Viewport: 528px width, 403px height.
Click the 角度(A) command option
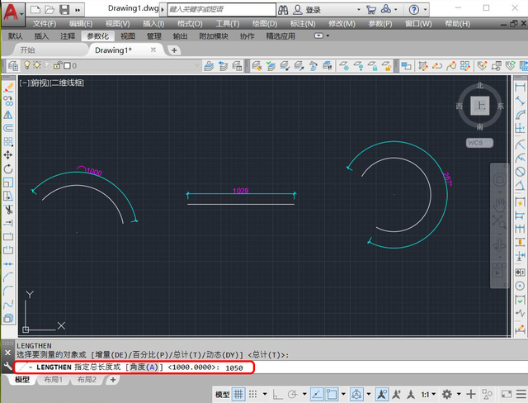[144, 367]
